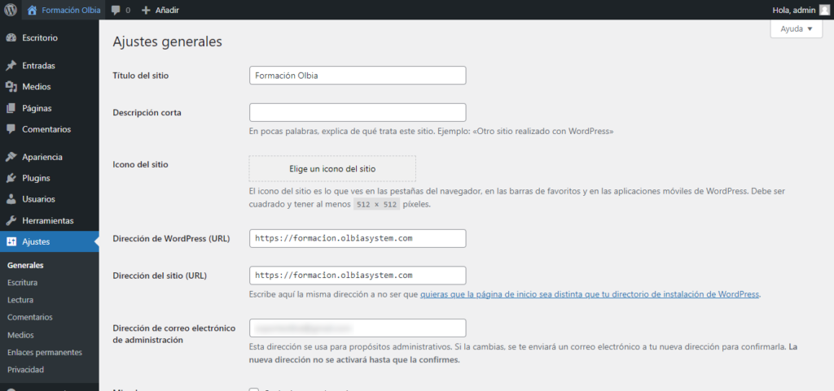Click the Plugins plug icon
834x391 pixels.
[x=11, y=178]
